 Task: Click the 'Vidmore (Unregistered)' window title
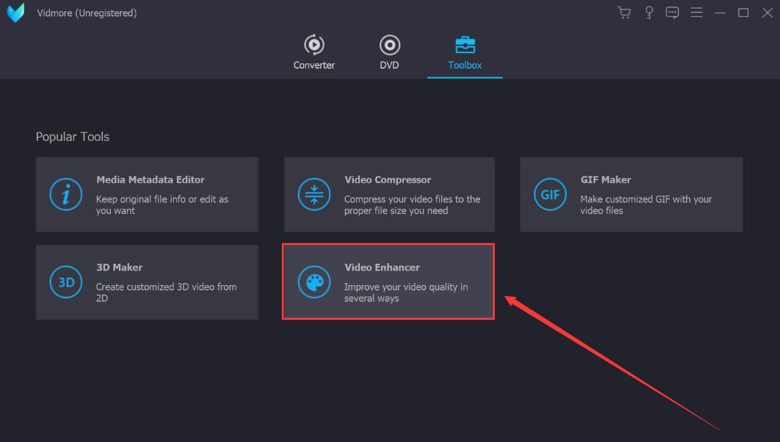[x=87, y=13]
